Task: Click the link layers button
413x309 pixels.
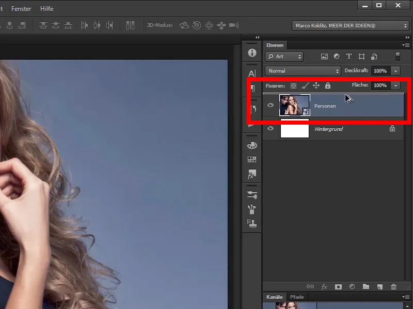Action: coord(310,286)
